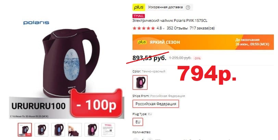Click the red -100р coupon badge

click(97, 104)
